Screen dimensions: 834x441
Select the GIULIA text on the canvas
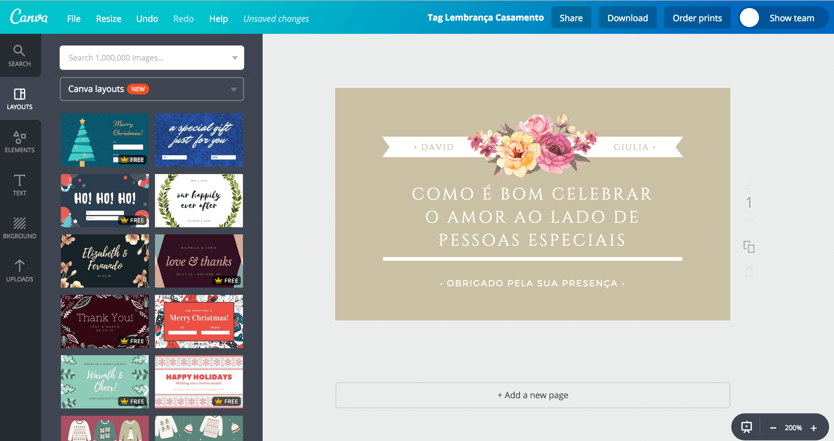pos(634,147)
